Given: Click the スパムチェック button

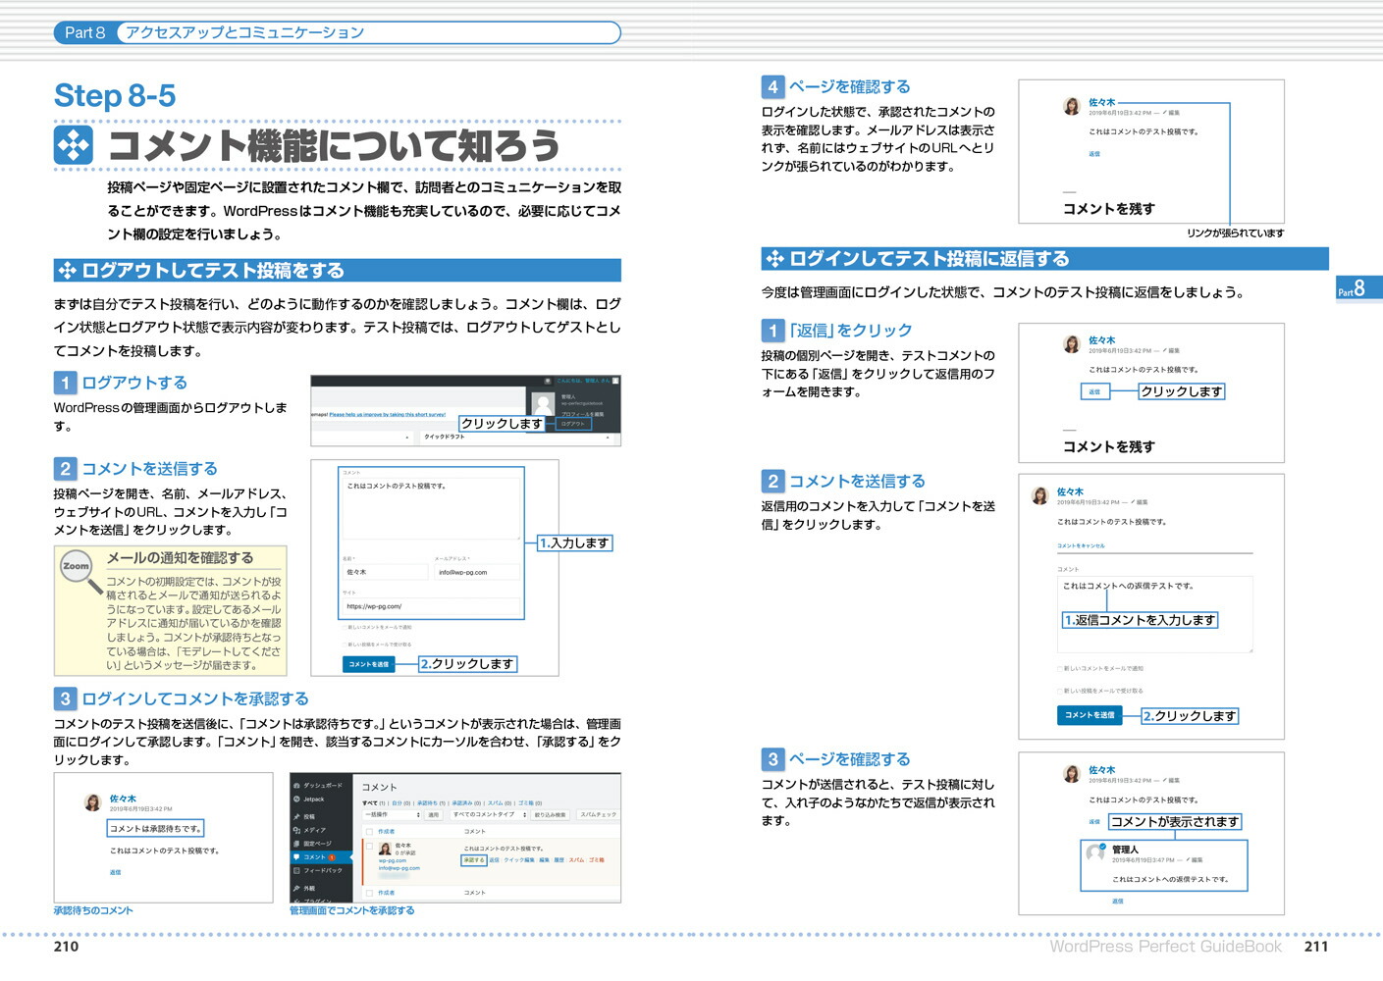Looking at the screenshot, I should (x=599, y=815).
